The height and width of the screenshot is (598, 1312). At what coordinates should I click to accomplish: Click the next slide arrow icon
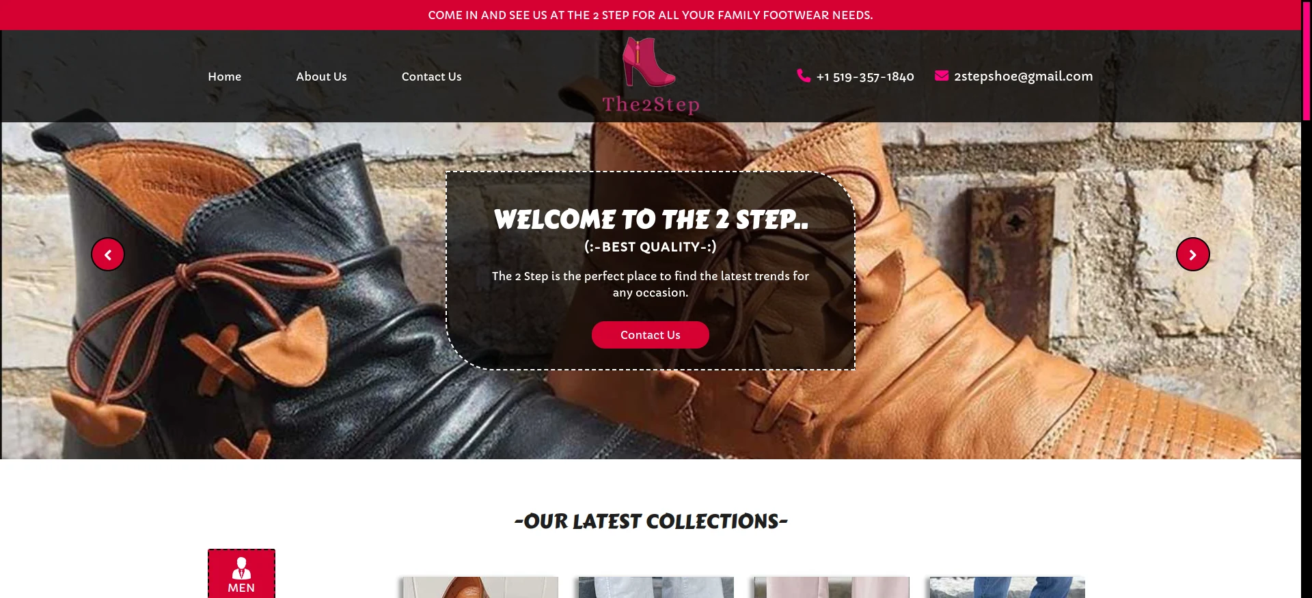click(x=1192, y=254)
